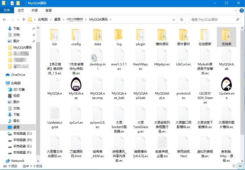Viewport: 245px width, 170px height.
Task: Open the 查看 ribbon tab
Action: click(48, 10)
